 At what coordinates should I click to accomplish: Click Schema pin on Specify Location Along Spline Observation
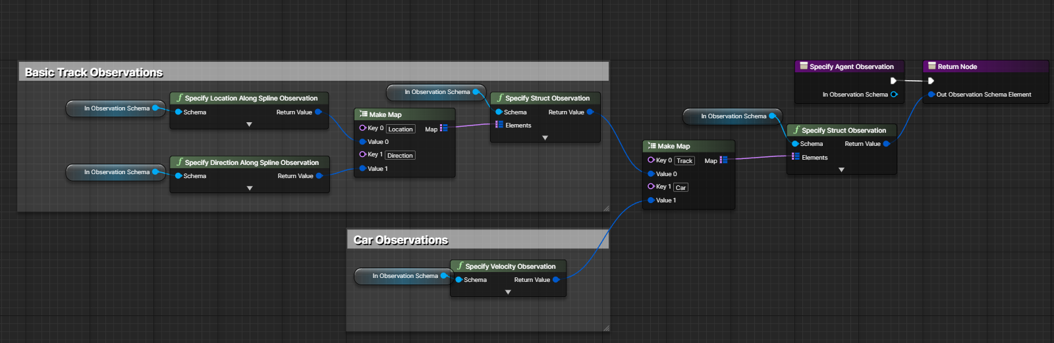click(179, 112)
